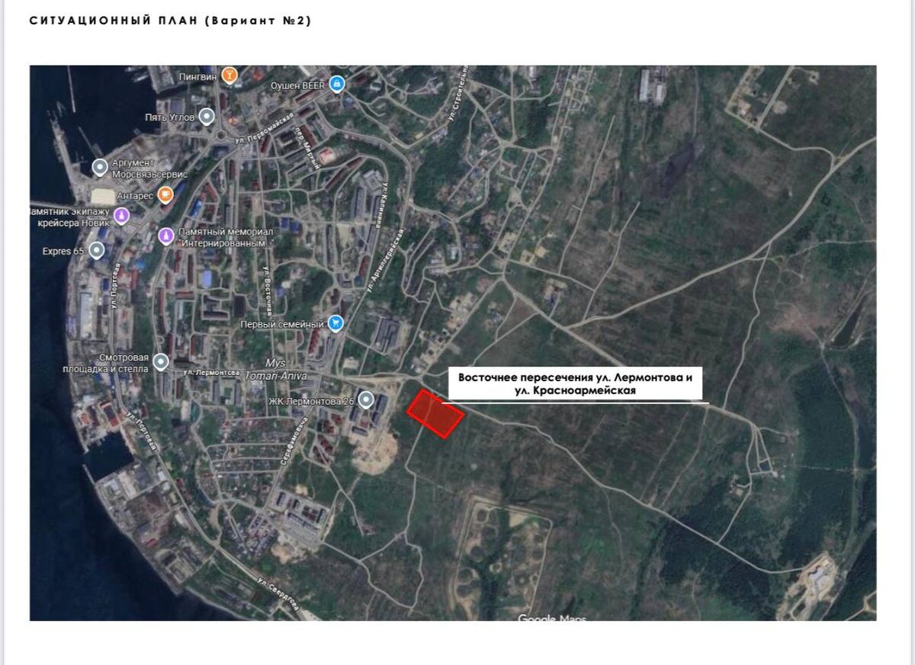The width and height of the screenshot is (915, 665).
Task: Click the blue Первый семейный cart pin
Action: point(336,323)
